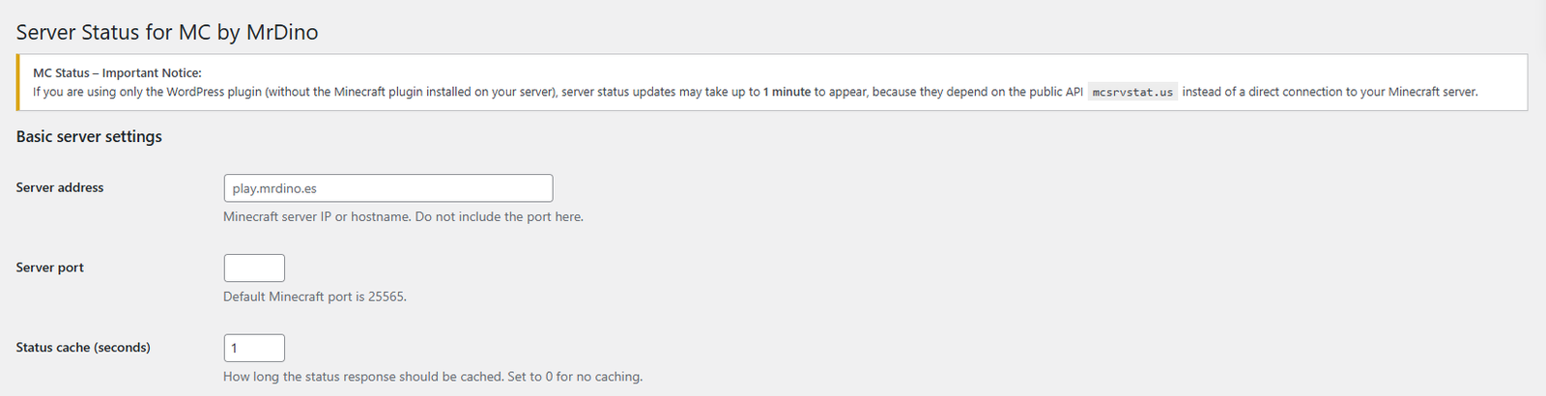Click the mcsrvstat.us code snippet
The image size is (1546, 396).
click(1132, 93)
